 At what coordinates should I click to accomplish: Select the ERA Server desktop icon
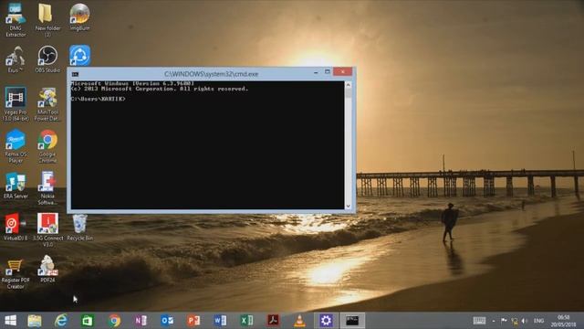click(x=16, y=185)
